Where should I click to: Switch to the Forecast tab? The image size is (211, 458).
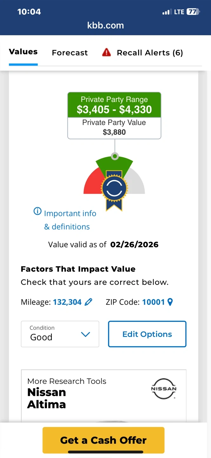click(70, 53)
